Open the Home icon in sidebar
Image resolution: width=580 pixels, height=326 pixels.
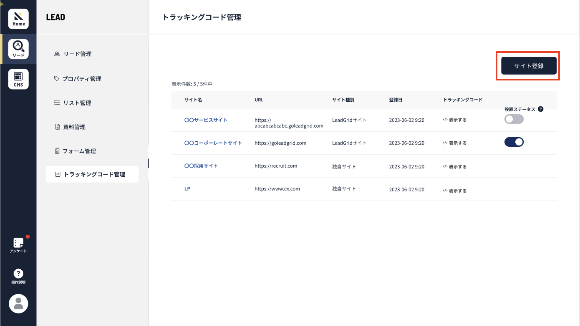pos(18,19)
